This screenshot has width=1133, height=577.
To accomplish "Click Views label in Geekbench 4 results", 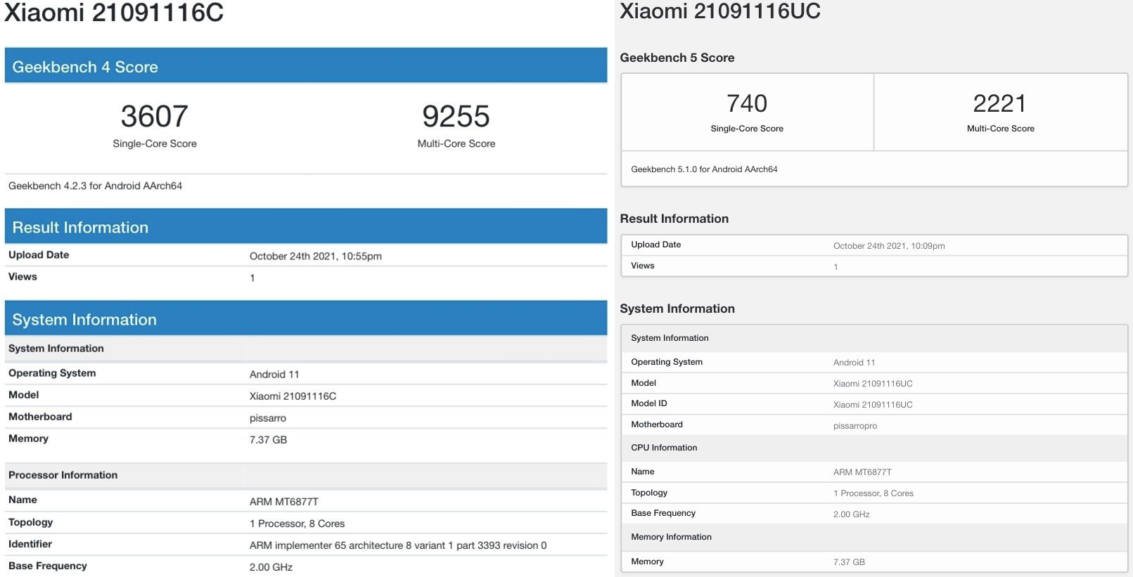I will 23,277.
